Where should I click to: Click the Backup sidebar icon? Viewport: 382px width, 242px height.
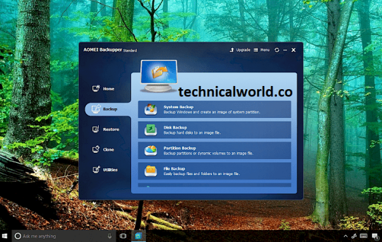coord(96,108)
